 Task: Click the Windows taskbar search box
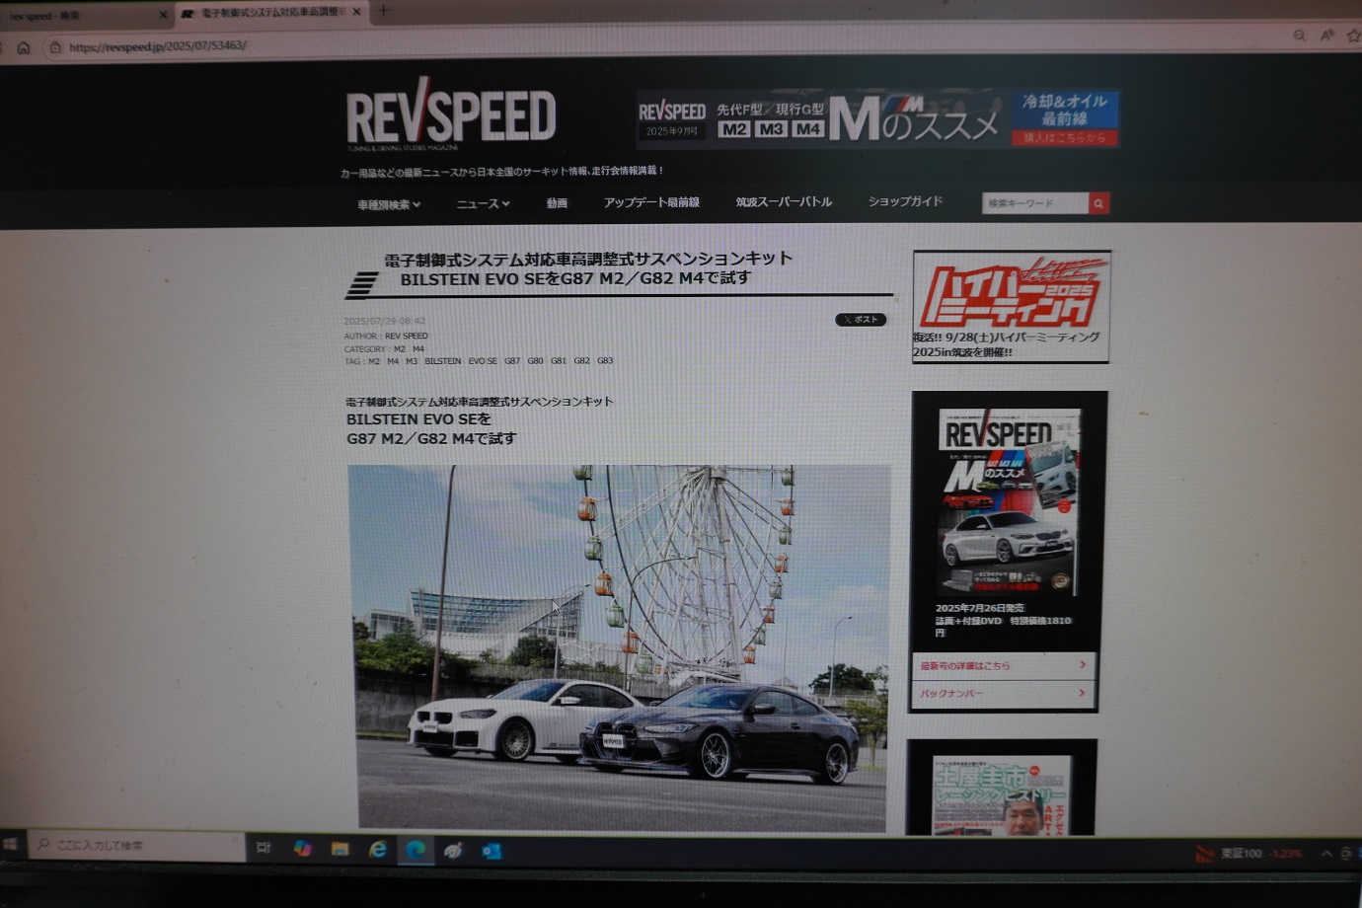(x=137, y=846)
